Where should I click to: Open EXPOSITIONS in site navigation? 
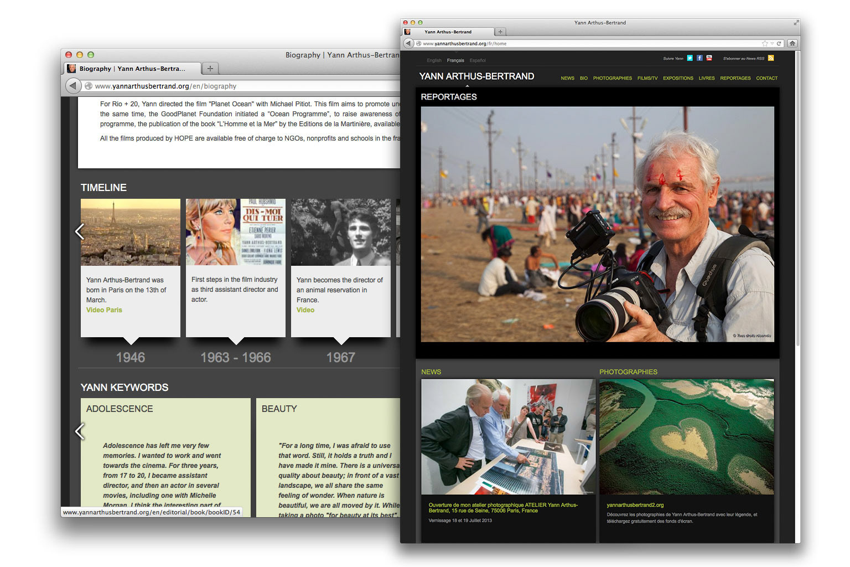coord(678,78)
